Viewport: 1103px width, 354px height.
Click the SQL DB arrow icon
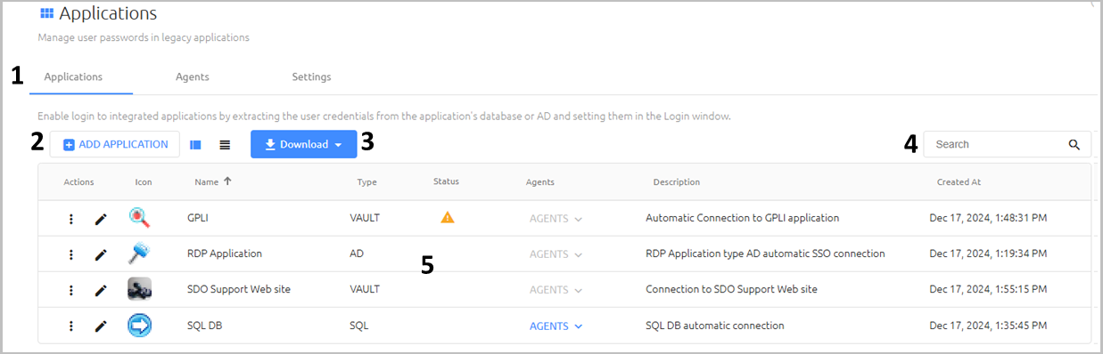click(139, 326)
